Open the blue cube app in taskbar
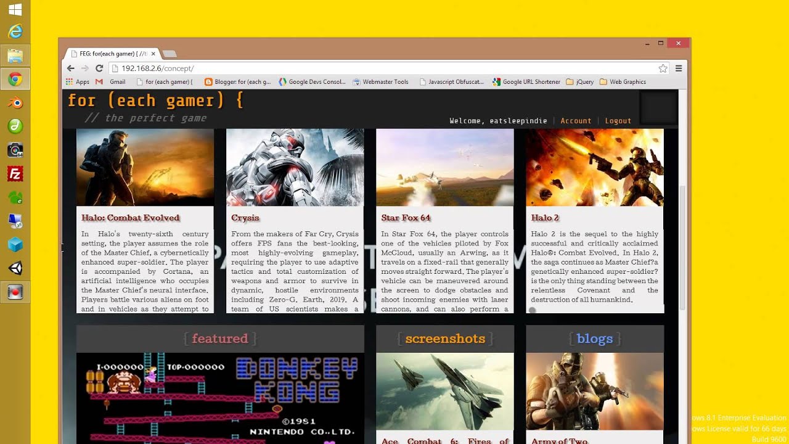 15,245
